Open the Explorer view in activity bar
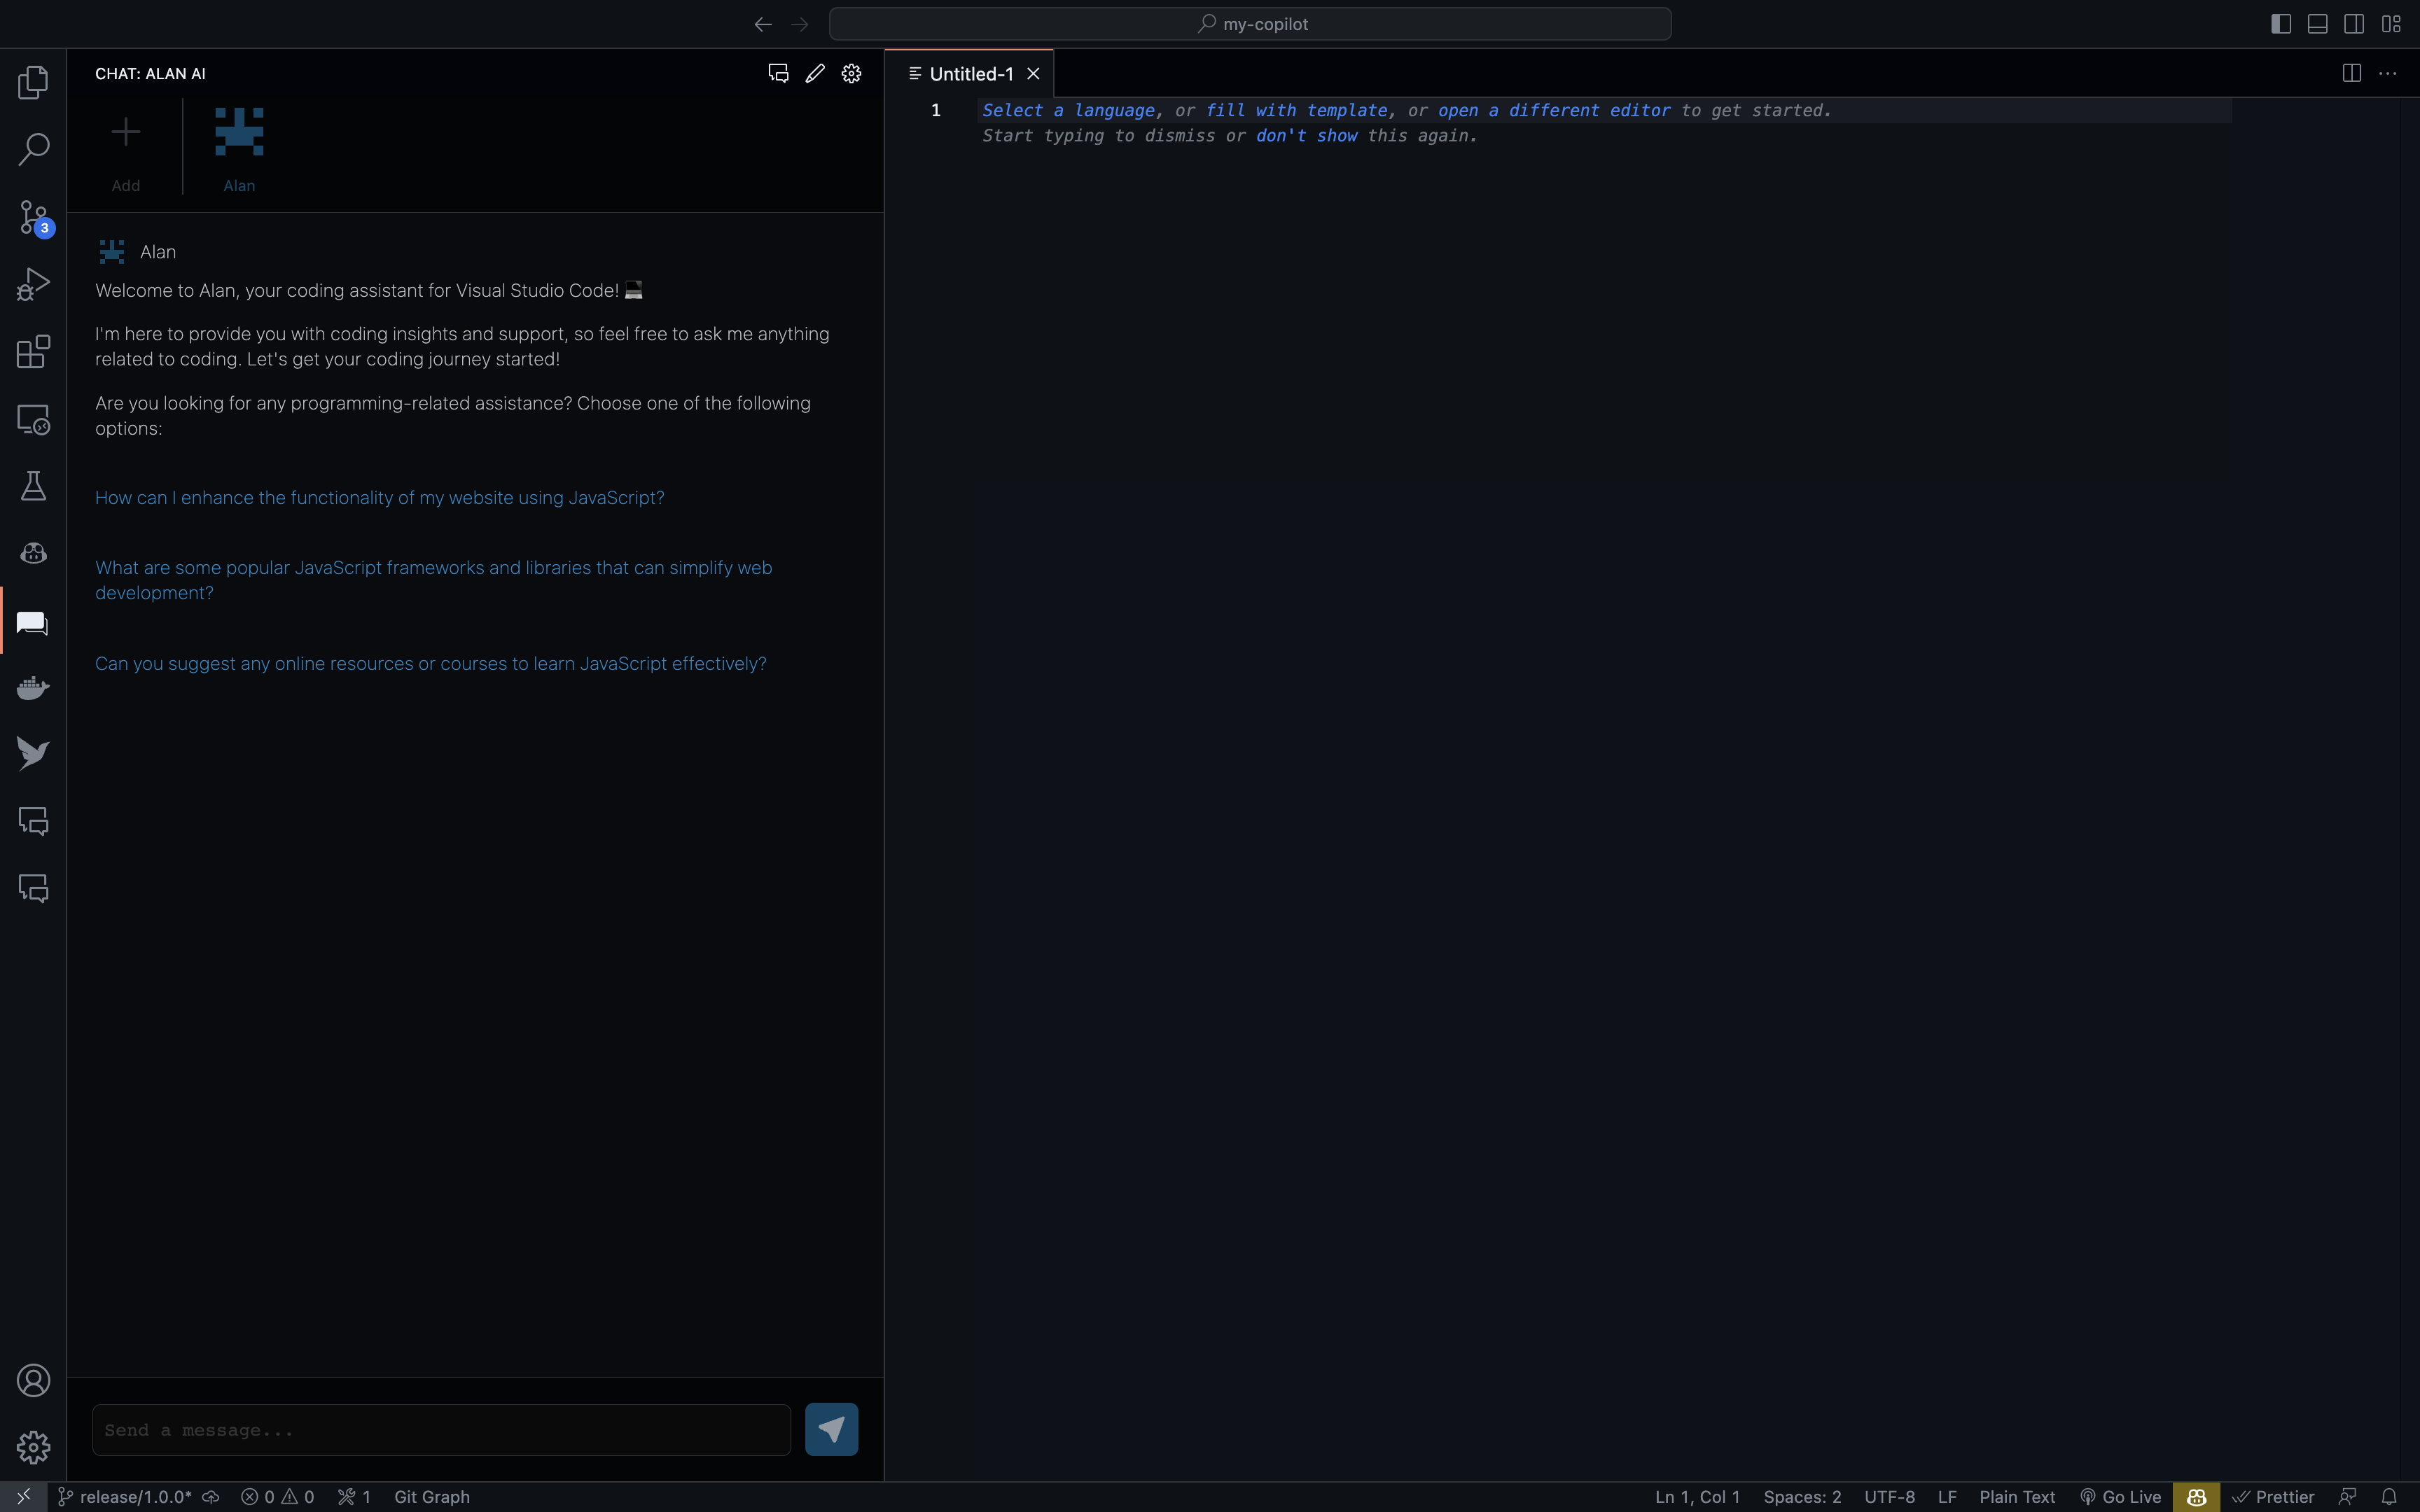Image resolution: width=2420 pixels, height=1512 pixels. pyautogui.click(x=33, y=82)
